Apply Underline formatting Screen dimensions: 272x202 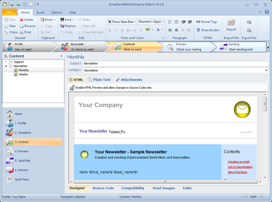[122, 30]
